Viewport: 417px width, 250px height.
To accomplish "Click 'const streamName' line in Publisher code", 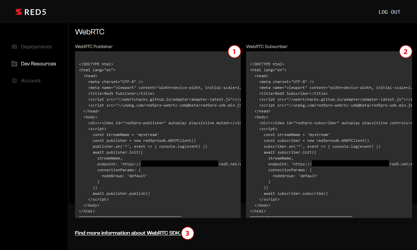I will 126,135.
